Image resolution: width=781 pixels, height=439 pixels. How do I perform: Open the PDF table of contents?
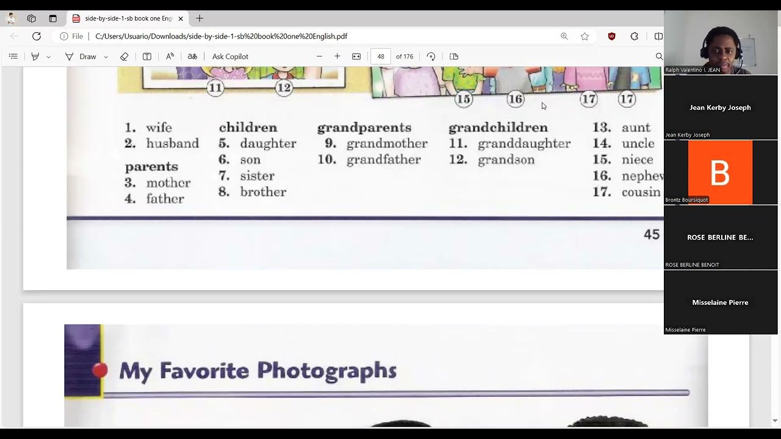[x=13, y=56]
